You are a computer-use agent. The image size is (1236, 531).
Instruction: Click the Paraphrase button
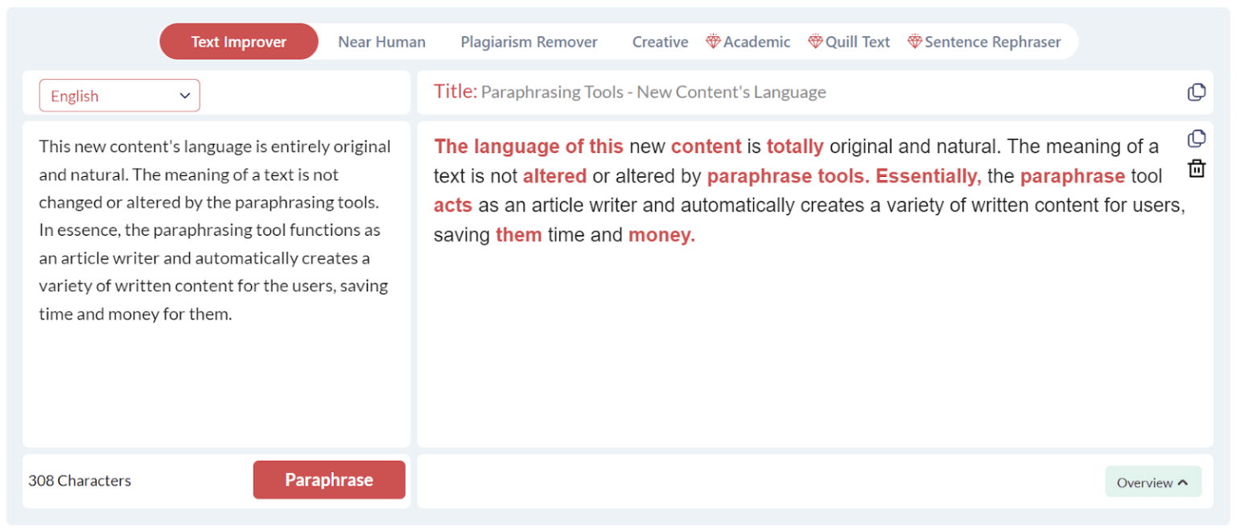point(329,480)
